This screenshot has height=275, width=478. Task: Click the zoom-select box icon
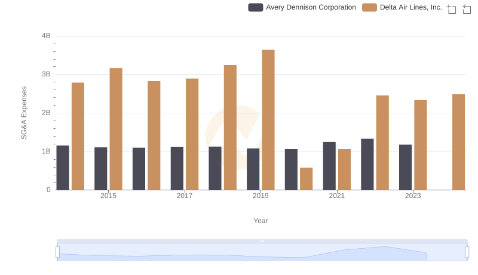pyautogui.click(x=452, y=9)
